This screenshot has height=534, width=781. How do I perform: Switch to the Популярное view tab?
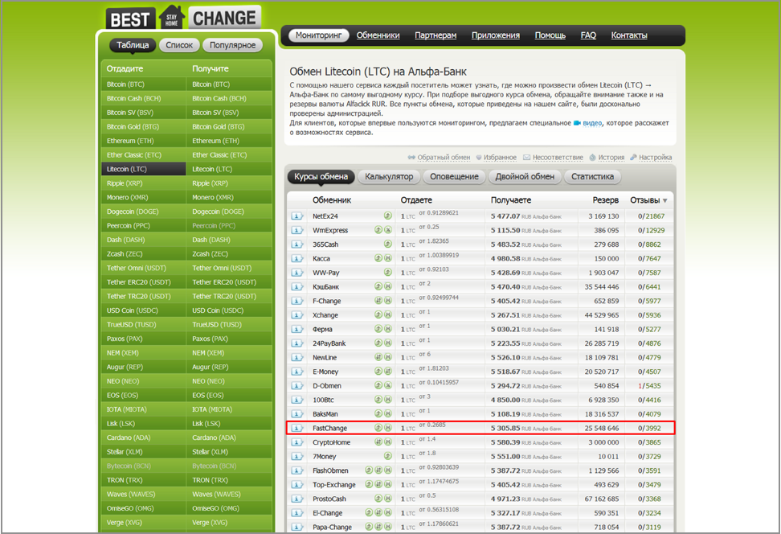coord(232,45)
